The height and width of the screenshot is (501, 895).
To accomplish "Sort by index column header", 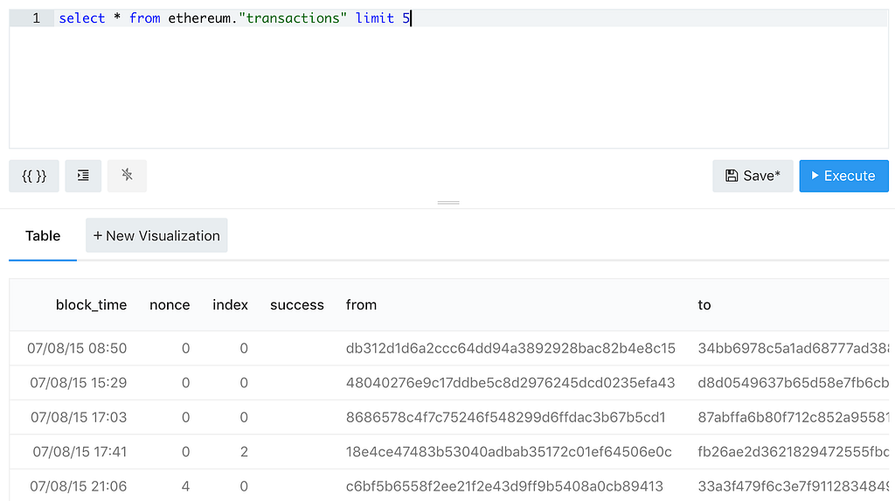I will click(230, 305).
